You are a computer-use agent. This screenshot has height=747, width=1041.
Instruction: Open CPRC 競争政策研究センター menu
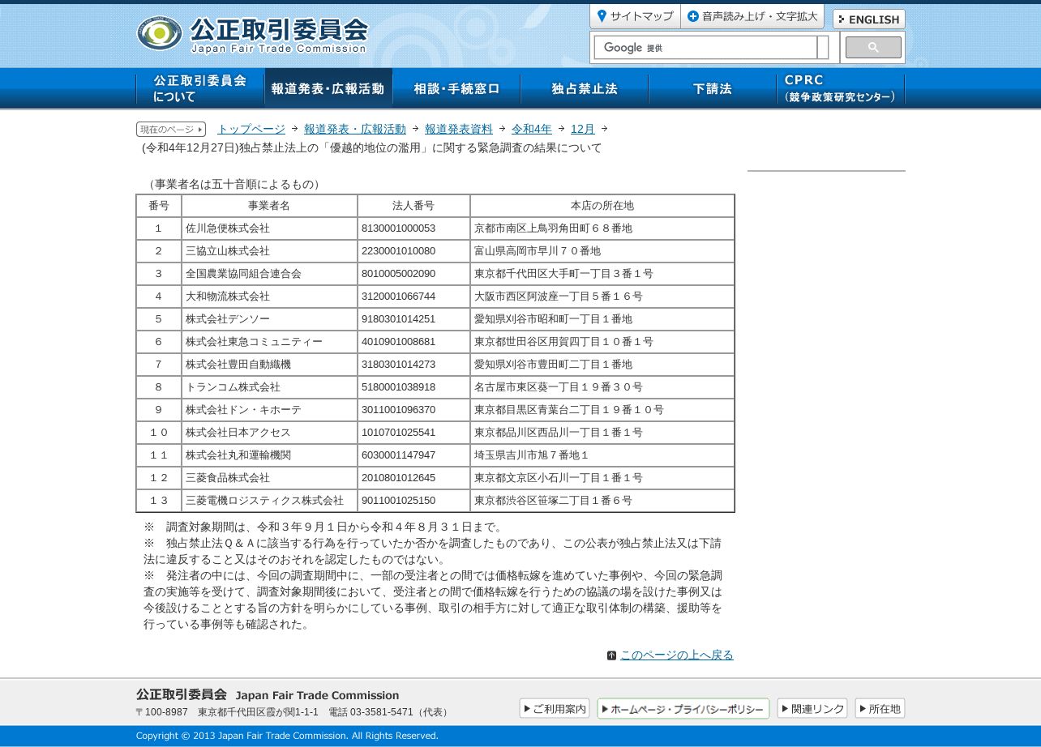click(841, 88)
